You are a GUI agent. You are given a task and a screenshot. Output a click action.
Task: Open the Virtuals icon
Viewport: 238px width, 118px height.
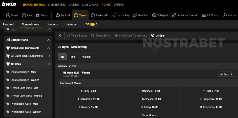[x=225, y=15]
